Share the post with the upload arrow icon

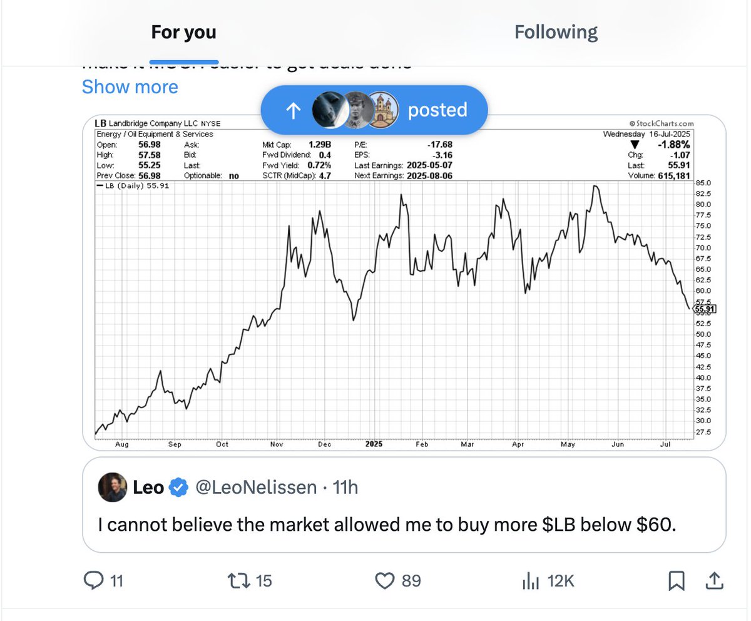713,581
